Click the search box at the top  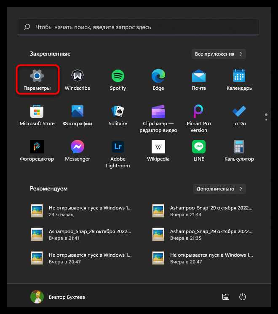[138, 27]
